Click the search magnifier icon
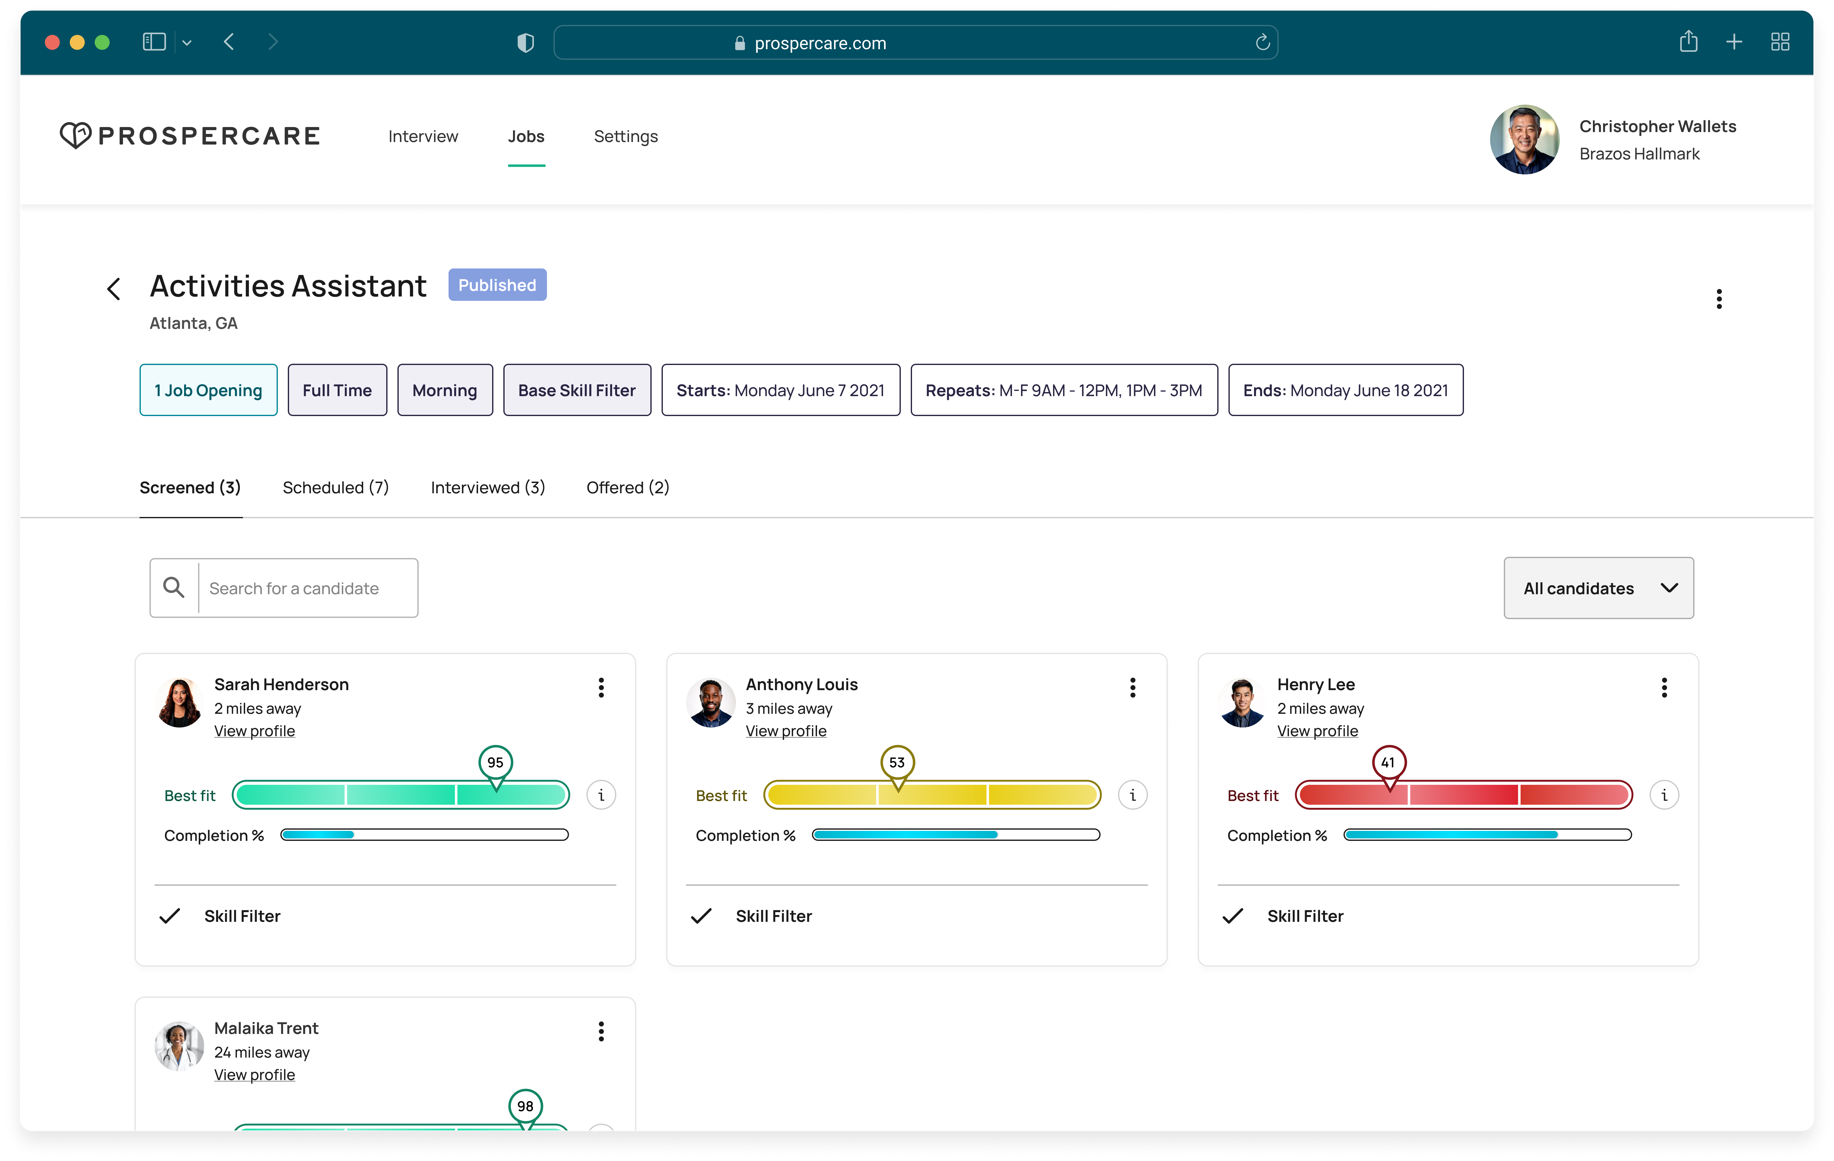1834x1161 pixels. pos(174,588)
